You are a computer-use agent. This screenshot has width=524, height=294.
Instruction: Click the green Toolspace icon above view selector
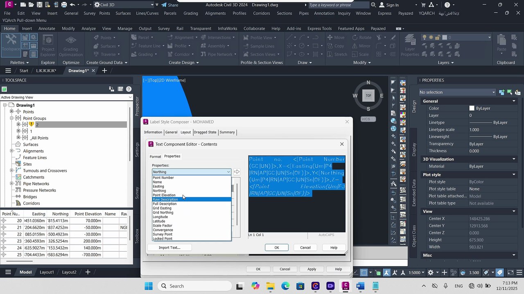click(4, 89)
